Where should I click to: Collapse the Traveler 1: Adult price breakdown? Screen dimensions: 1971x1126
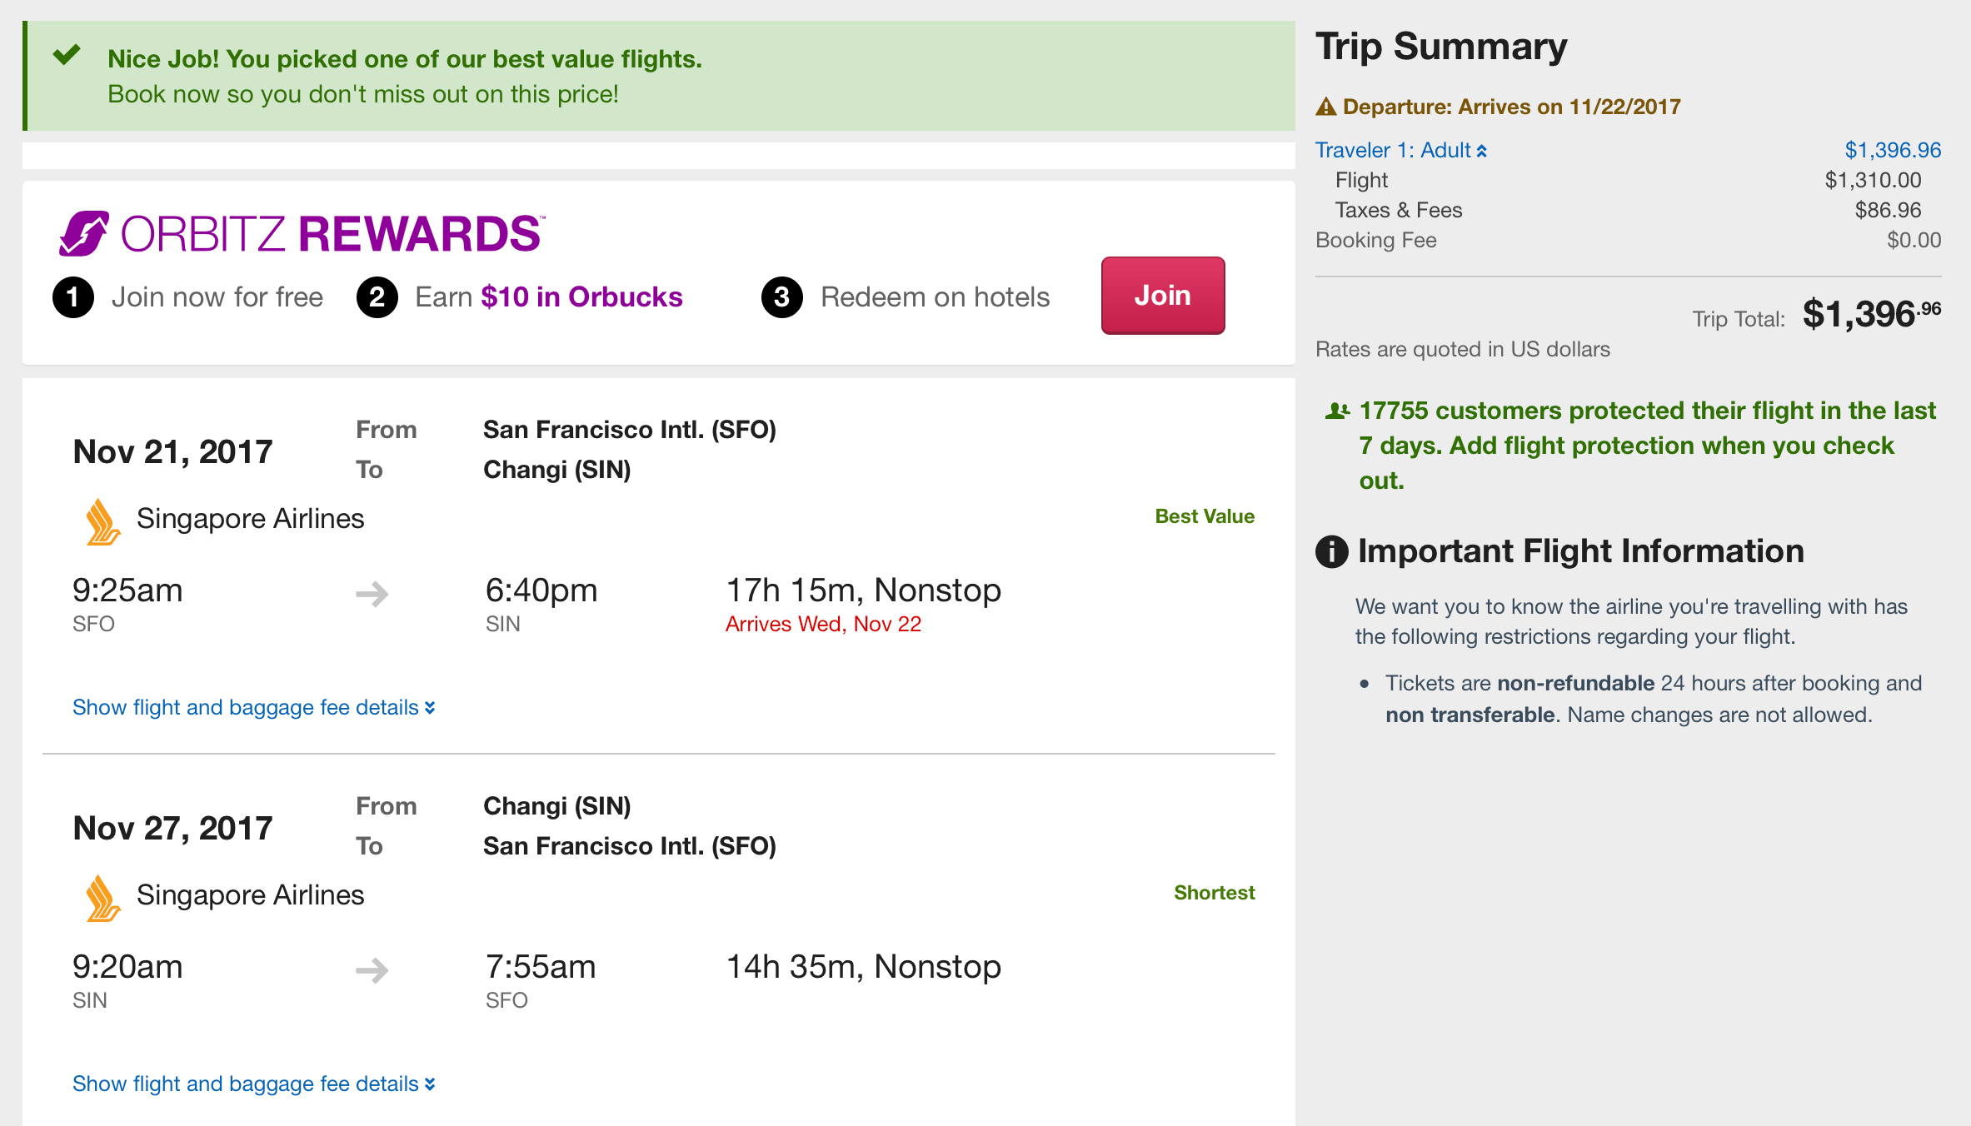pyautogui.click(x=1401, y=151)
